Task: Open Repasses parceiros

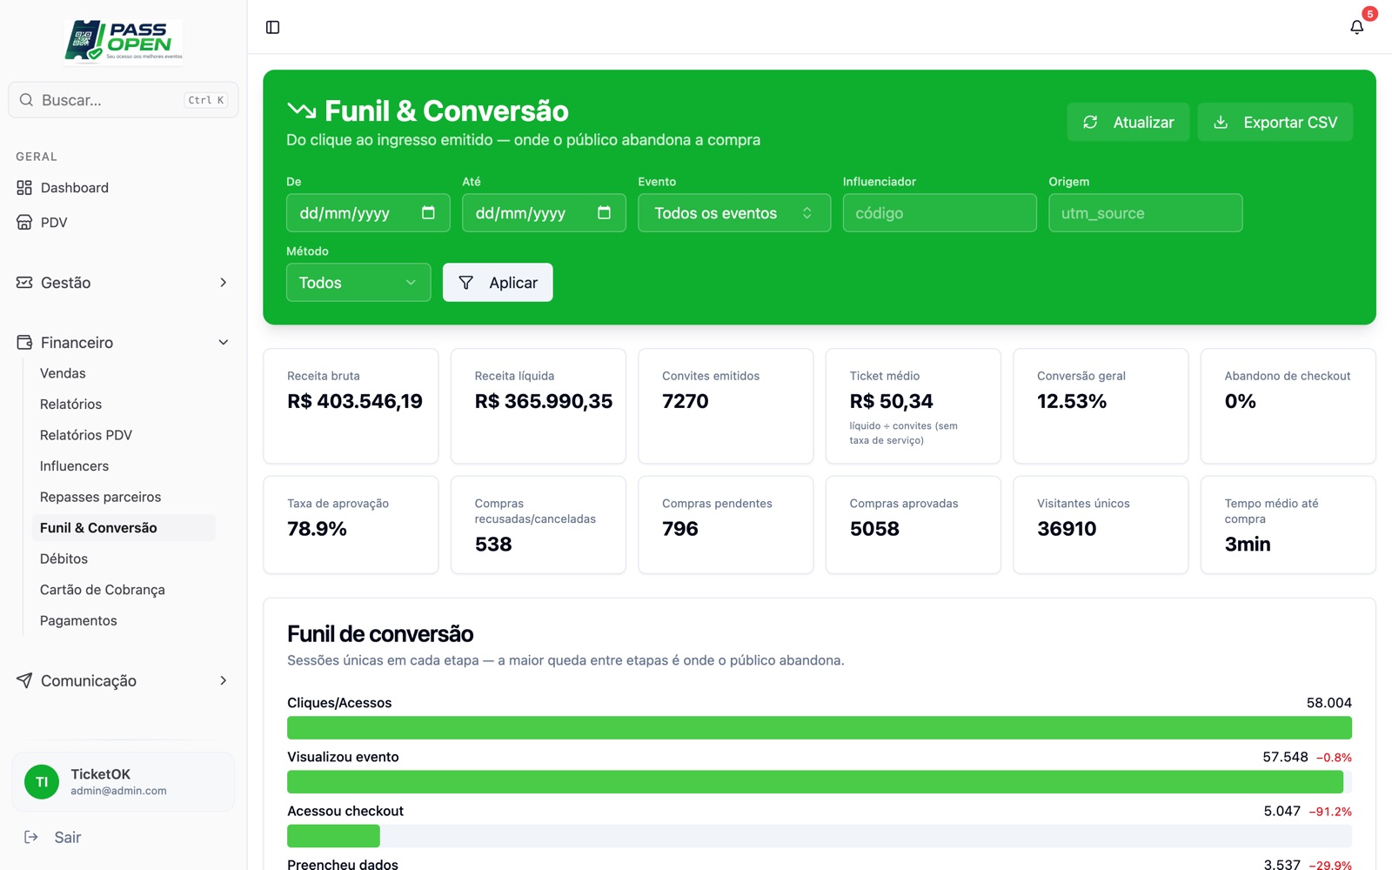Action: (x=101, y=497)
